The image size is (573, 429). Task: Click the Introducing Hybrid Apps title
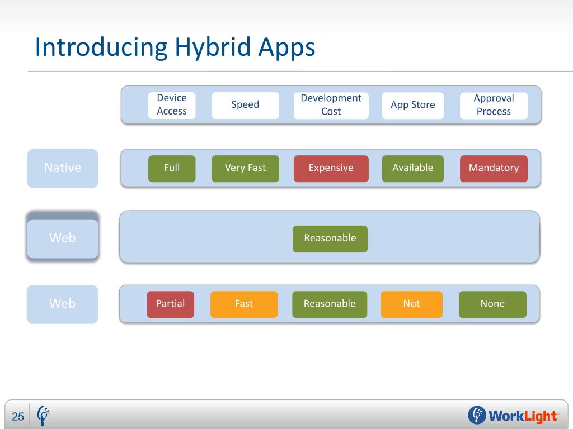click(x=175, y=47)
